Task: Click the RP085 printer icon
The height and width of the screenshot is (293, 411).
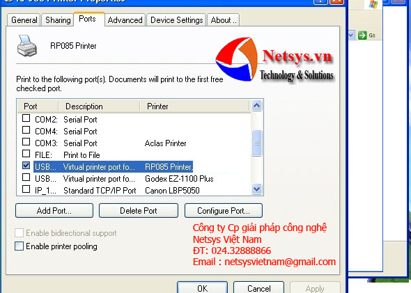Action: 26,45
